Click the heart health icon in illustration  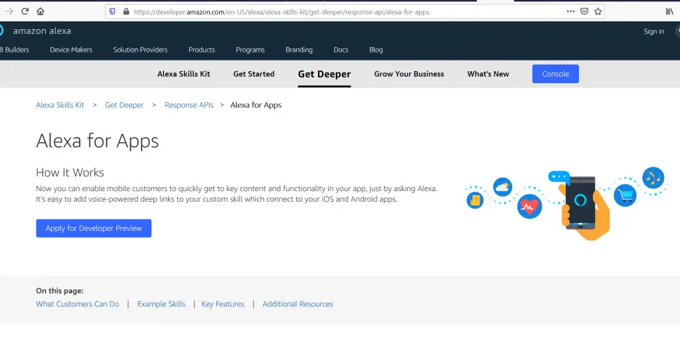(529, 206)
